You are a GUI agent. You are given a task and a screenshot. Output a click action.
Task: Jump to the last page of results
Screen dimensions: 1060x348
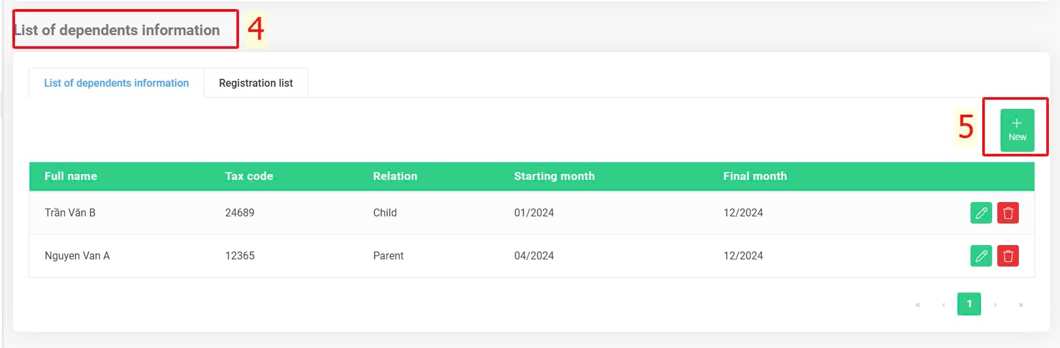(x=1020, y=304)
